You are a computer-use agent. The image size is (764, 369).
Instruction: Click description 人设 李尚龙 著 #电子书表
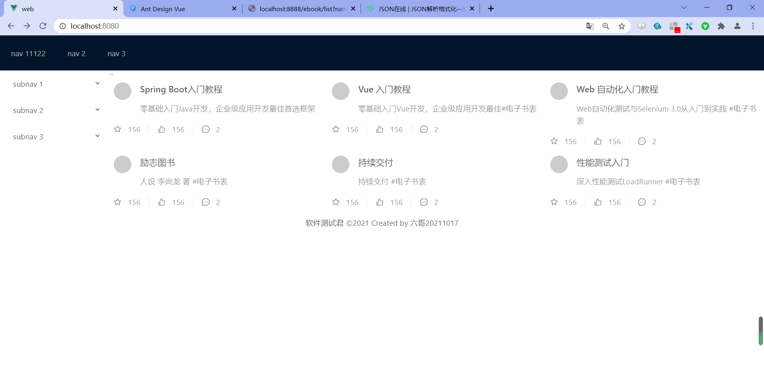tap(183, 182)
